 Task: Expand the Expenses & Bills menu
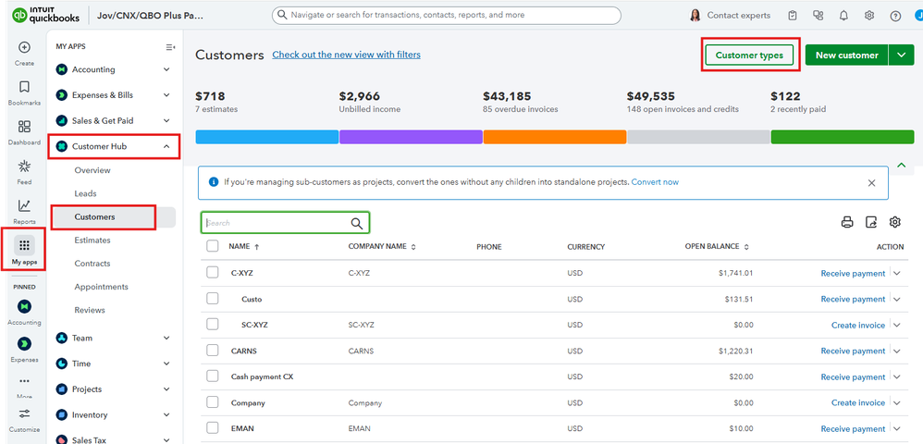166,95
